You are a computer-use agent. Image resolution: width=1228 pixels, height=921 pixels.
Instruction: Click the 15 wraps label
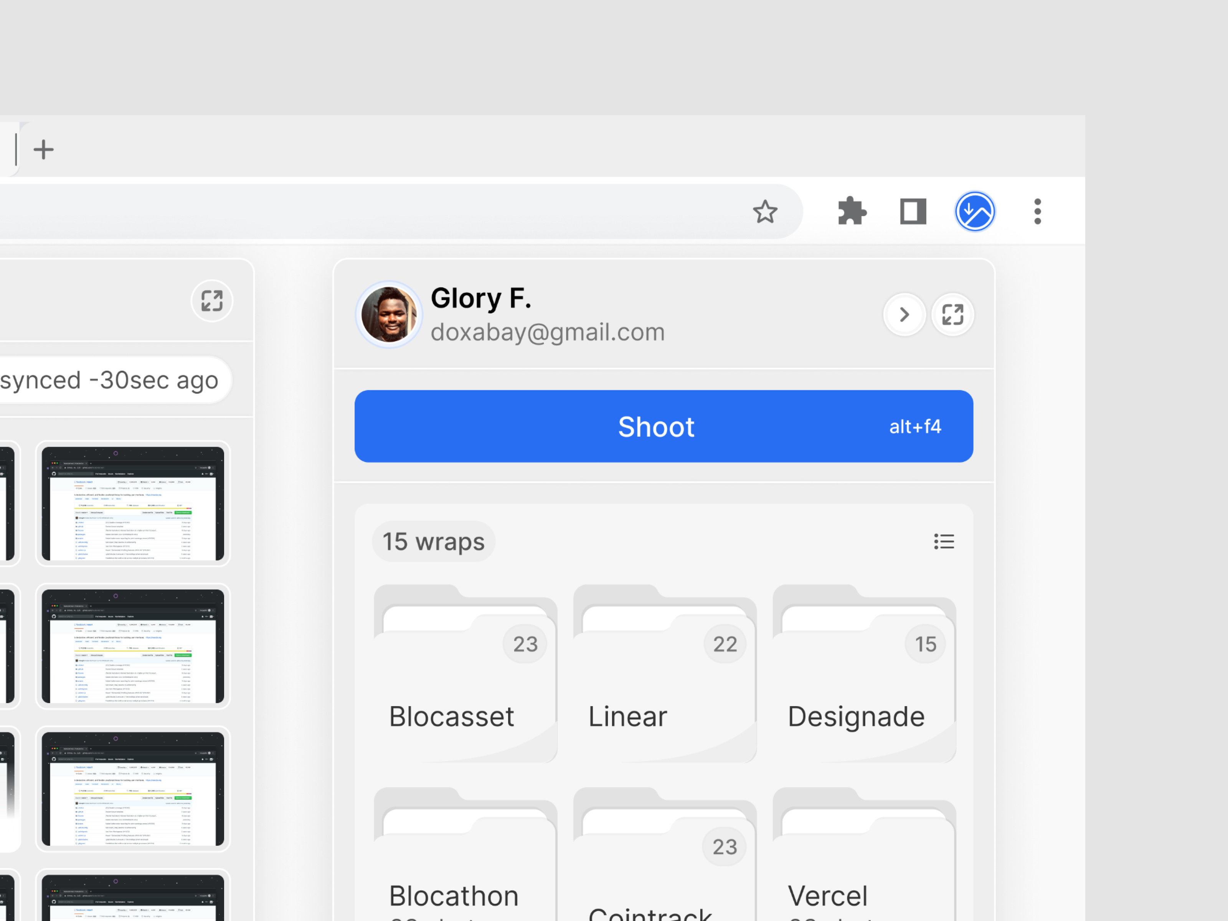click(x=434, y=541)
